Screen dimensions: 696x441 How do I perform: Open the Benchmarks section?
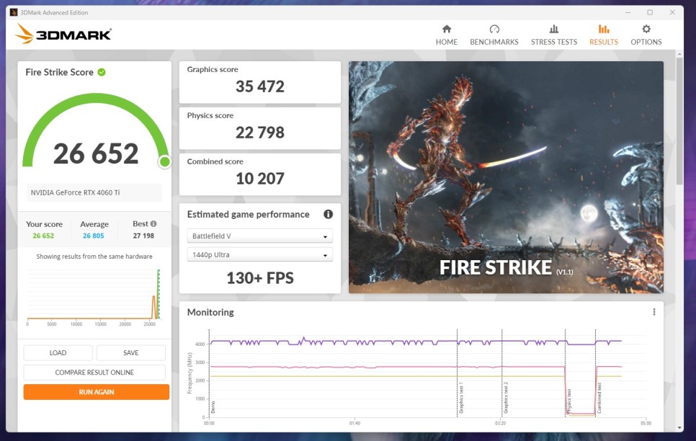coord(494,35)
